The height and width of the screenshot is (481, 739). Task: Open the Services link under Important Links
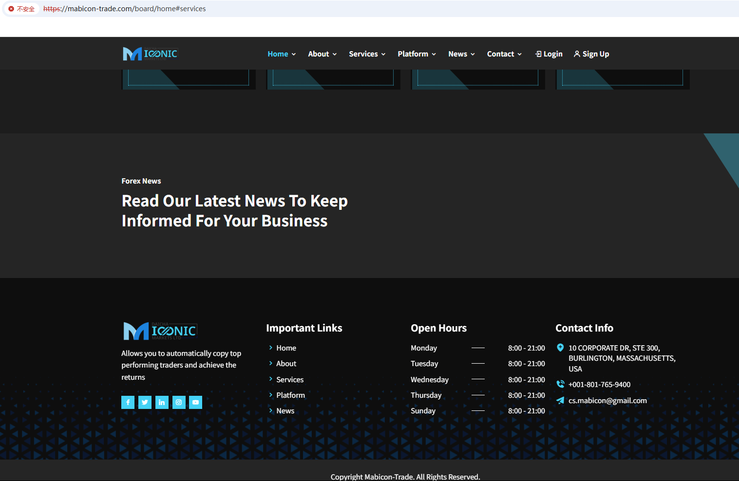pyautogui.click(x=290, y=380)
